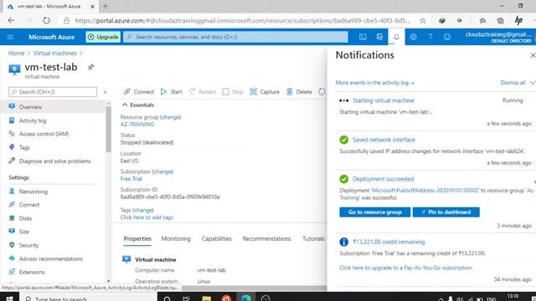Click the top search resources bar
Image resolution: width=536 pixels, height=301 pixels.
pos(235,37)
